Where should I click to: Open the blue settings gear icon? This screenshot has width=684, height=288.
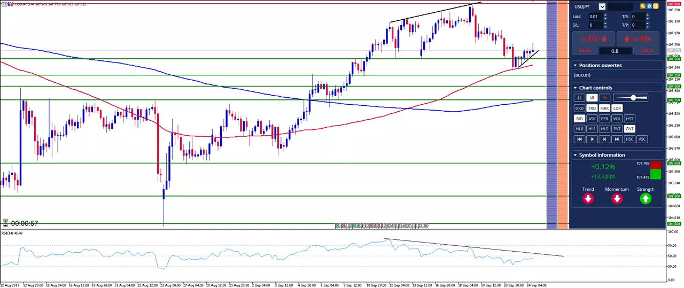(x=649, y=6)
